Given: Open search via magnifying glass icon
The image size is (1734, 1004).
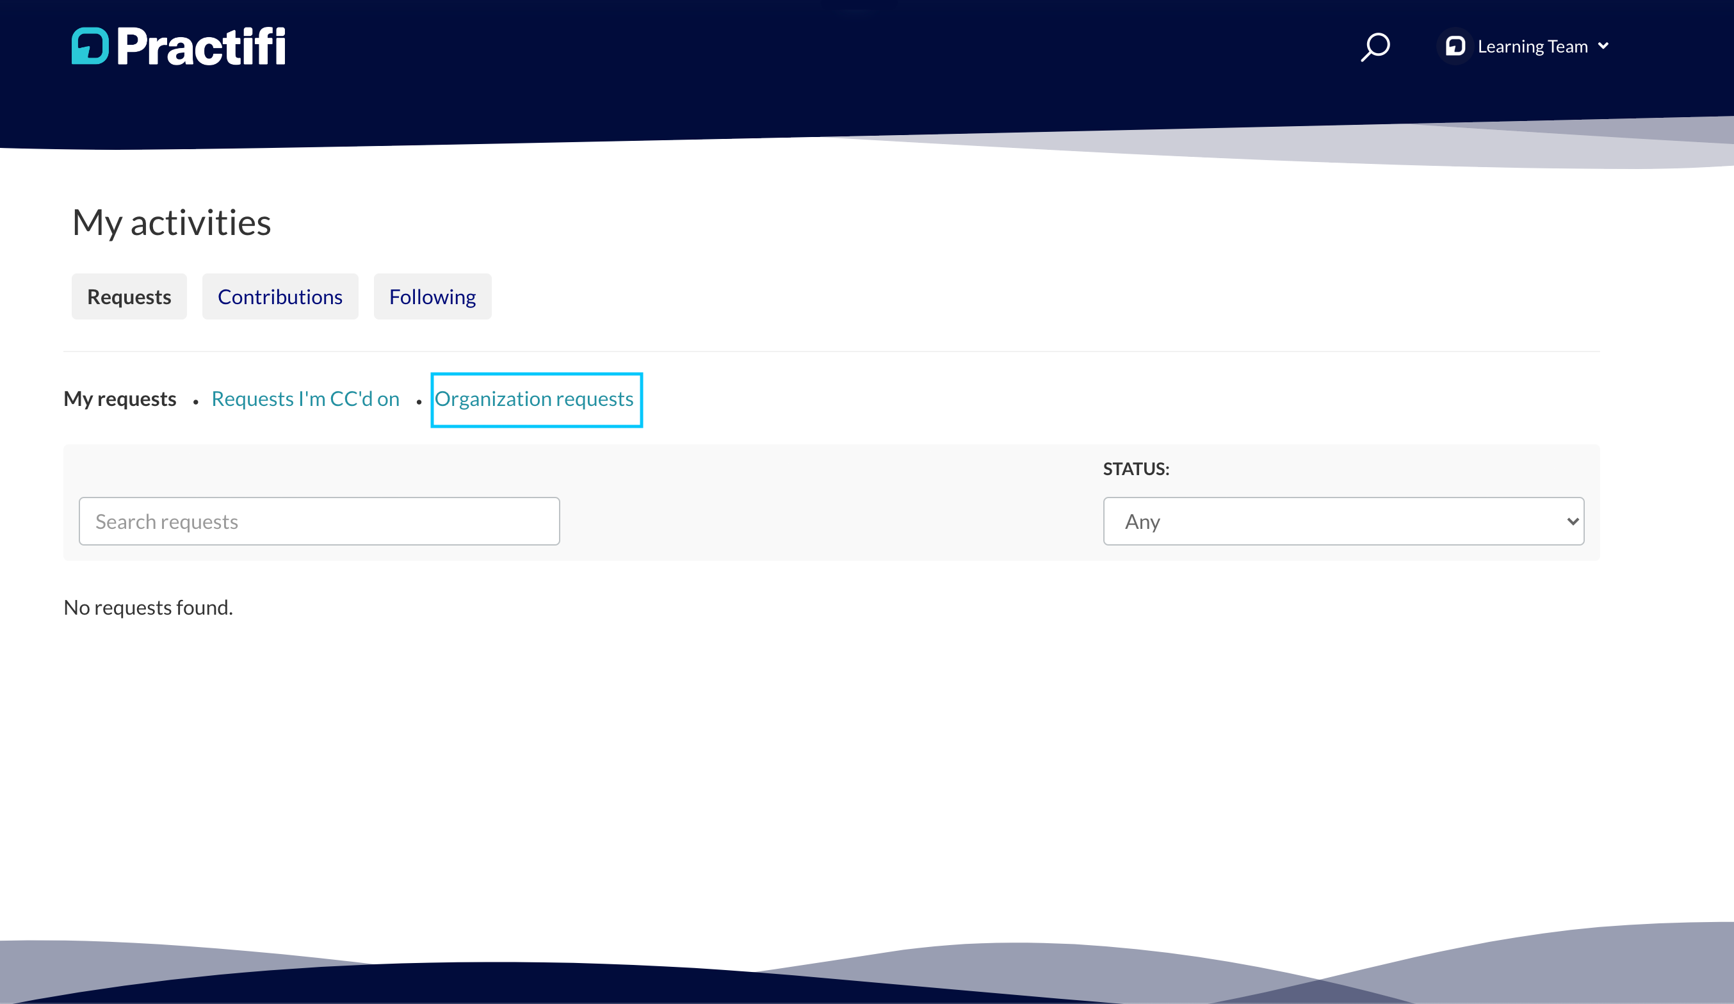Looking at the screenshot, I should (1375, 47).
